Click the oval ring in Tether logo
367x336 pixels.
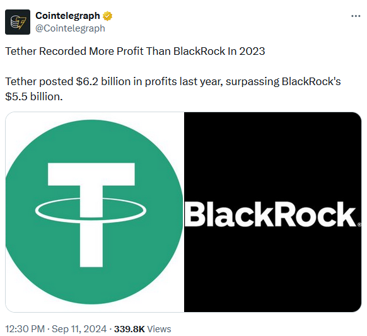click(x=91, y=211)
